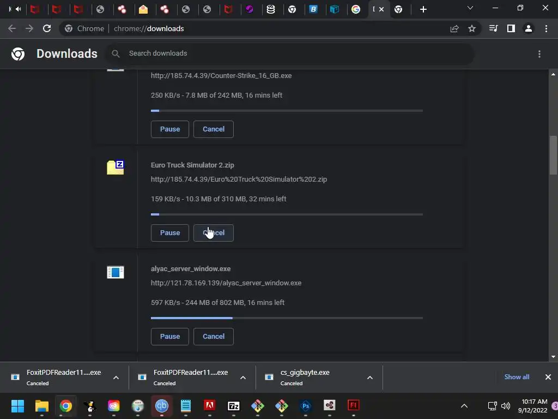Open Adobe Creative Cloud from the taskbar
The width and height of the screenshot is (558, 419).
click(113, 406)
